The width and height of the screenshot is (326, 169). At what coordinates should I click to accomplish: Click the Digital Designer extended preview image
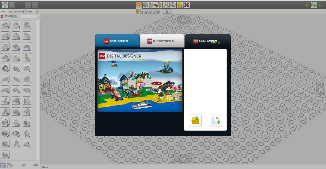tap(140, 81)
